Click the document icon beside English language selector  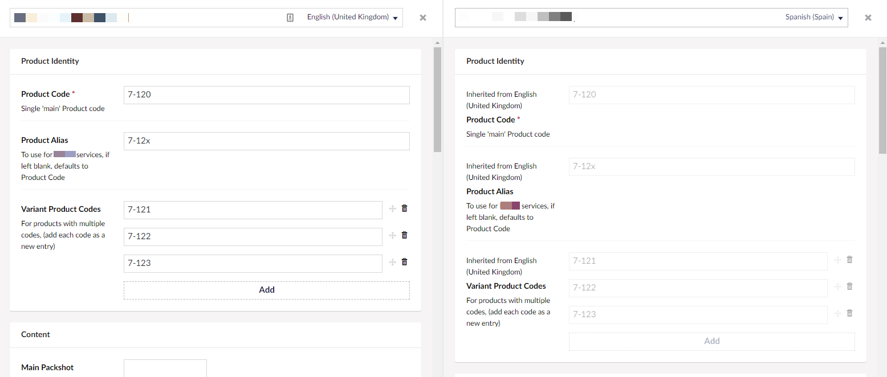290,17
